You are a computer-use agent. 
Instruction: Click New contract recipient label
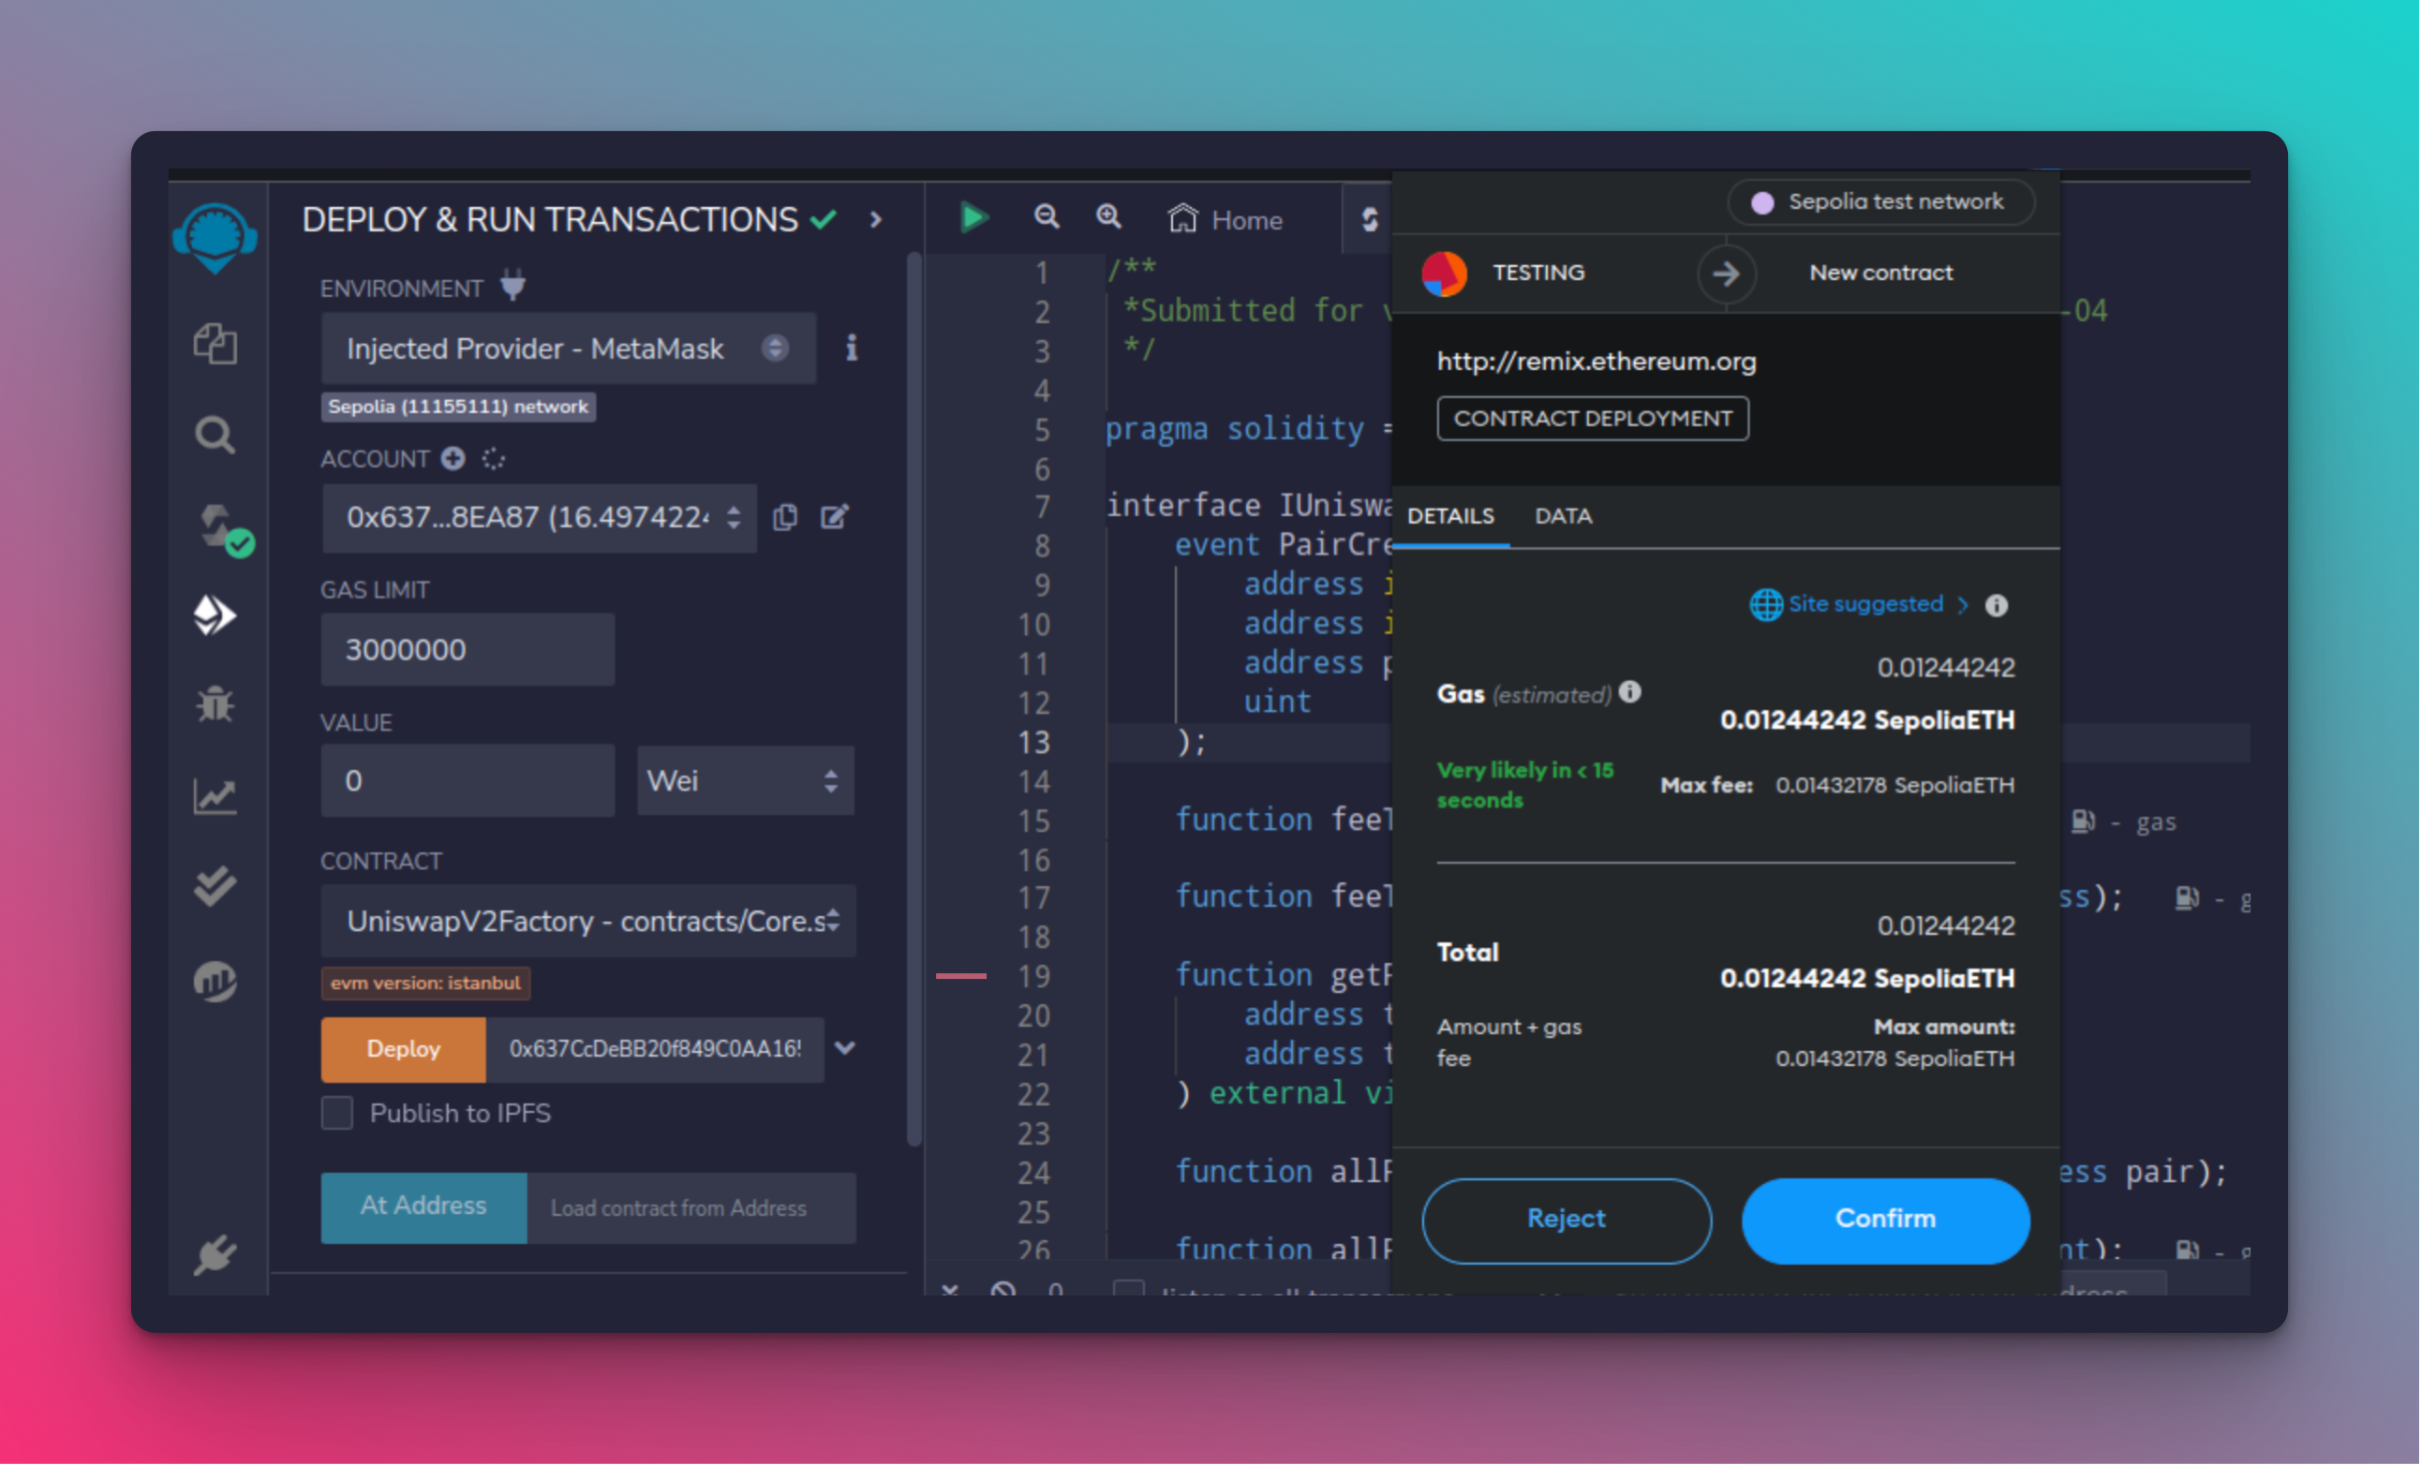tap(1880, 273)
